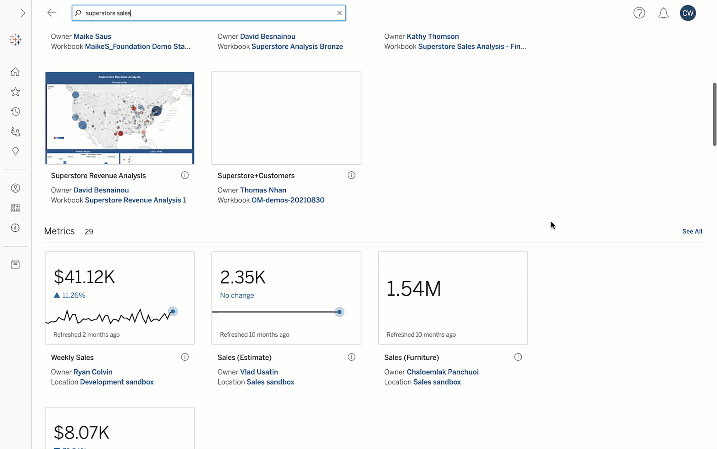The width and height of the screenshot is (717, 449).
Task: Navigate to Development sandbox location link
Action: (116, 382)
